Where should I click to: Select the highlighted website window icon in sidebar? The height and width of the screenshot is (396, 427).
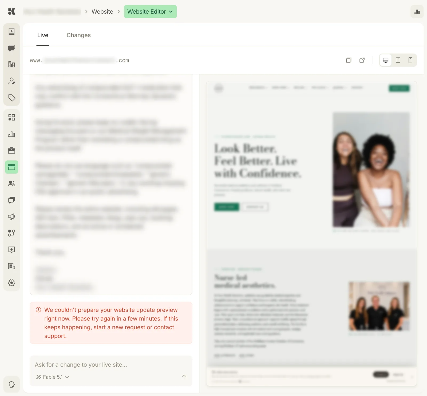click(11, 167)
